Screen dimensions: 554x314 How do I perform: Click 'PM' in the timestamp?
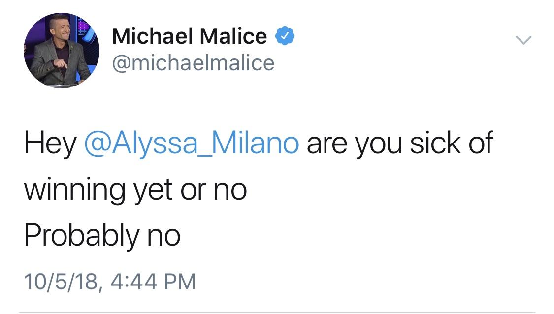click(179, 282)
